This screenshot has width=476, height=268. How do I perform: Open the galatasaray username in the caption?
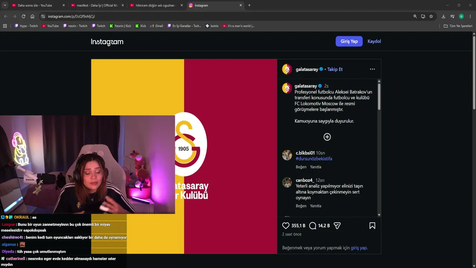point(306,86)
